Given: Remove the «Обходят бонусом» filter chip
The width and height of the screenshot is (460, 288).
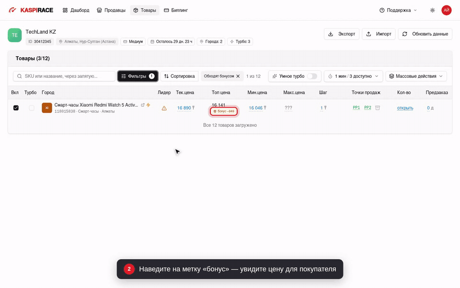Looking at the screenshot, I should (x=238, y=76).
